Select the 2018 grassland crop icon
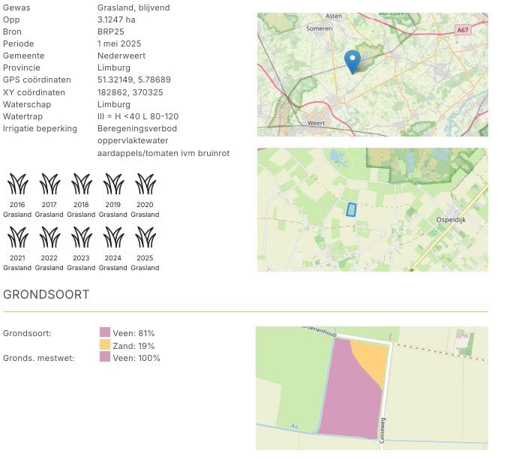This screenshot has height=460, width=507. (81, 184)
